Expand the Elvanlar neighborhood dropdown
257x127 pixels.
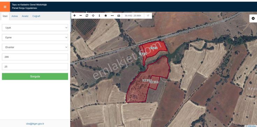[35, 47]
